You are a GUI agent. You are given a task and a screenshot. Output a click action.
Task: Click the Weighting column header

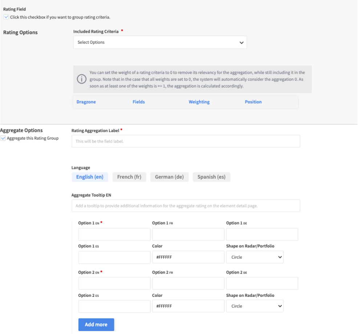199,102
